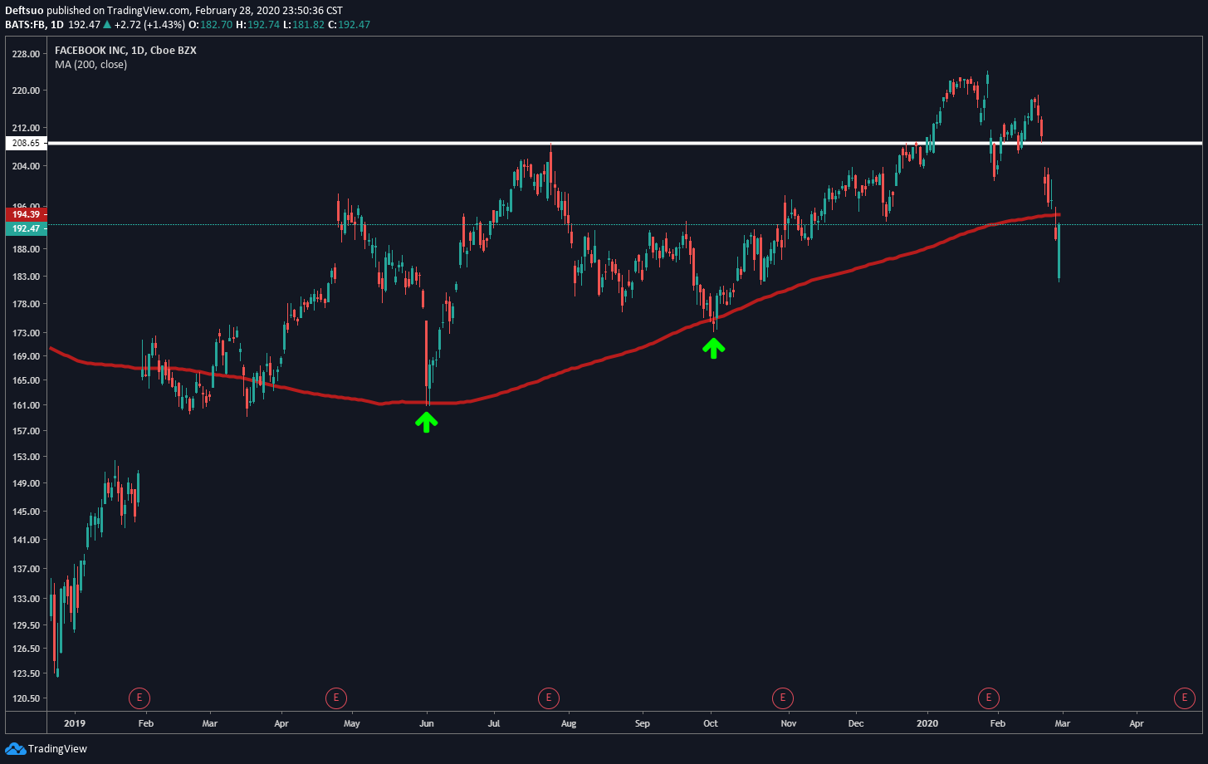Click the 212.00 price axis label

pyautogui.click(x=27, y=128)
